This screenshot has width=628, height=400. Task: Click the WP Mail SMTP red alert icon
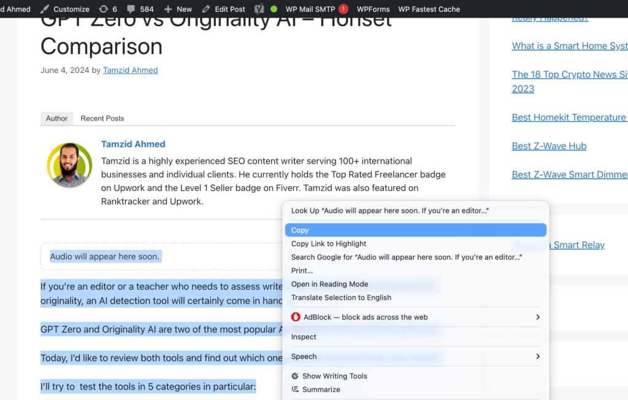(x=342, y=9)
